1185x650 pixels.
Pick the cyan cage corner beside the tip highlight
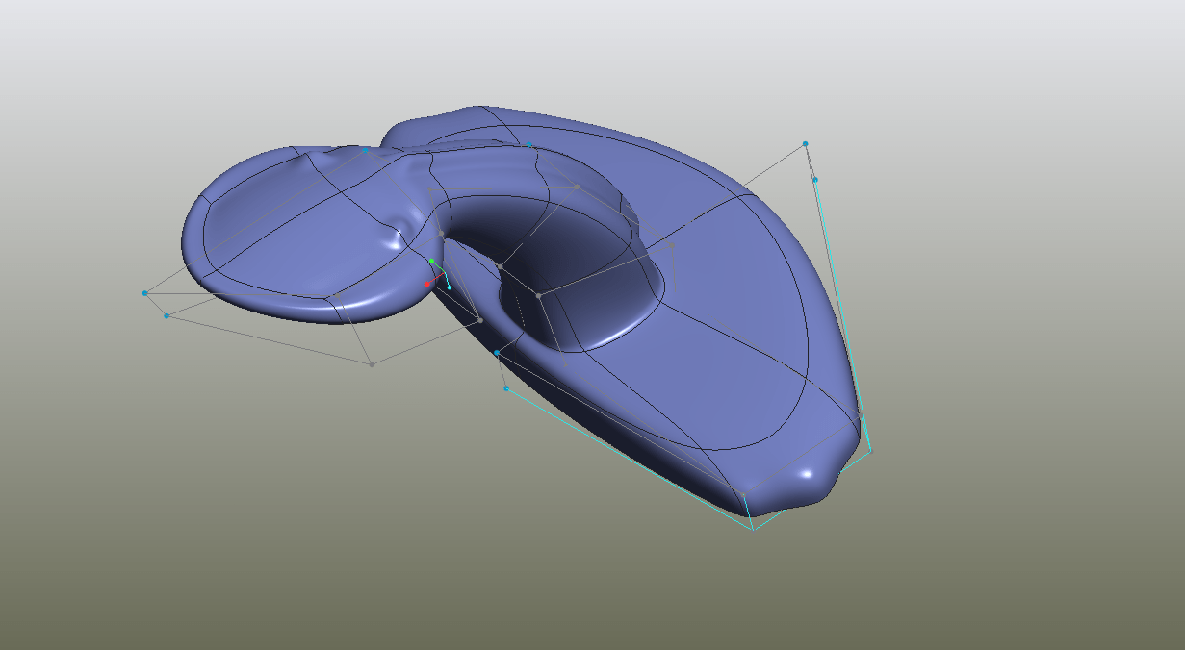871,450
